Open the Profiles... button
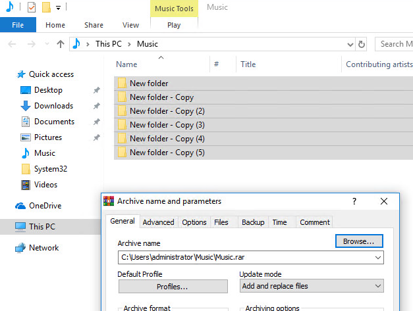 pyautogui.click(x=173, y=287)
